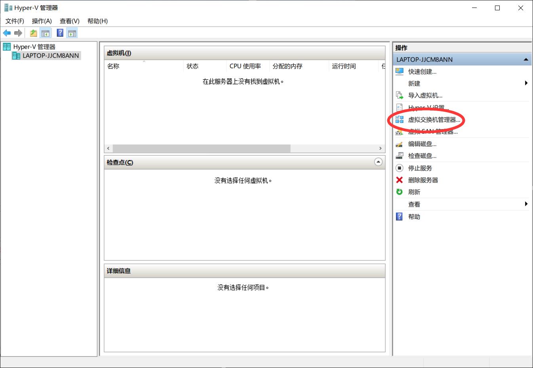Screen dimensions: 533x368
Task: Open 导入虚拟机 import virtual machine
Action: 425,95
